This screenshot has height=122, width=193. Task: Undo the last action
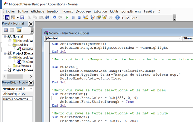pyautogui.click(x=54, y=18)
